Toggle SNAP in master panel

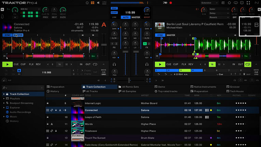[114, 8]
